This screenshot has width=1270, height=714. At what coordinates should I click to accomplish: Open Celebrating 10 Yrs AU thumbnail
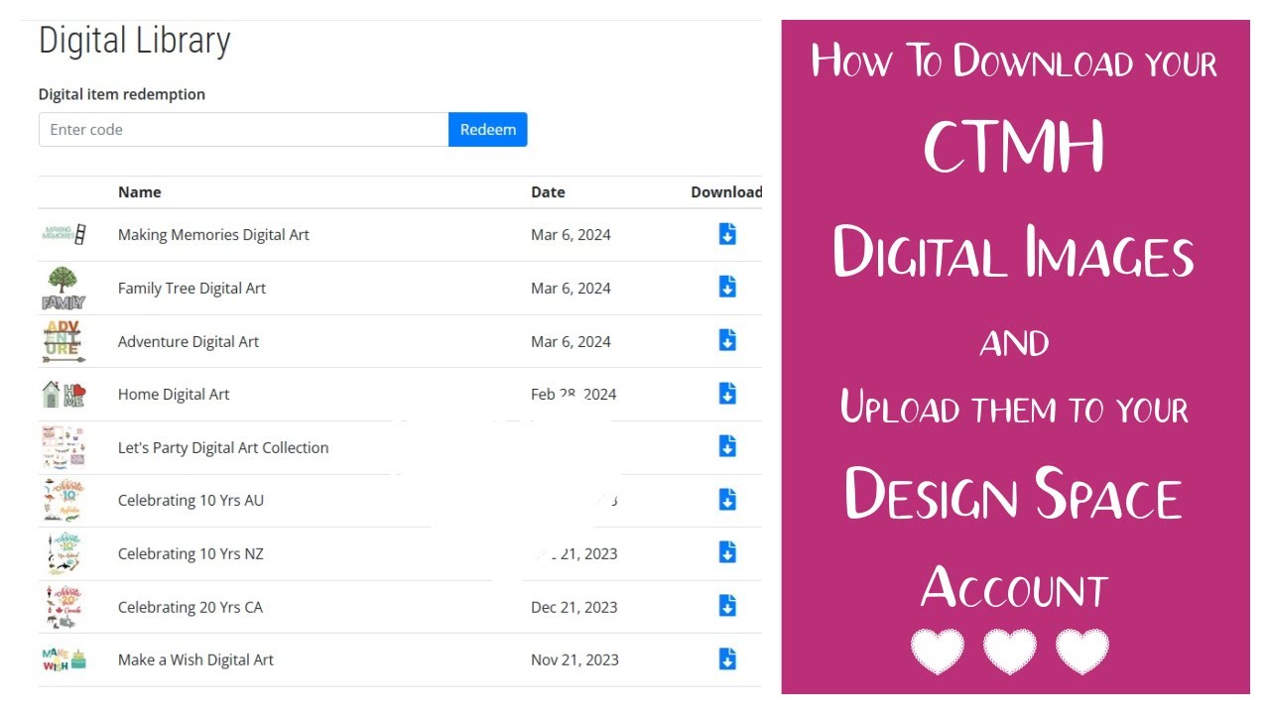tap(63, 500)
